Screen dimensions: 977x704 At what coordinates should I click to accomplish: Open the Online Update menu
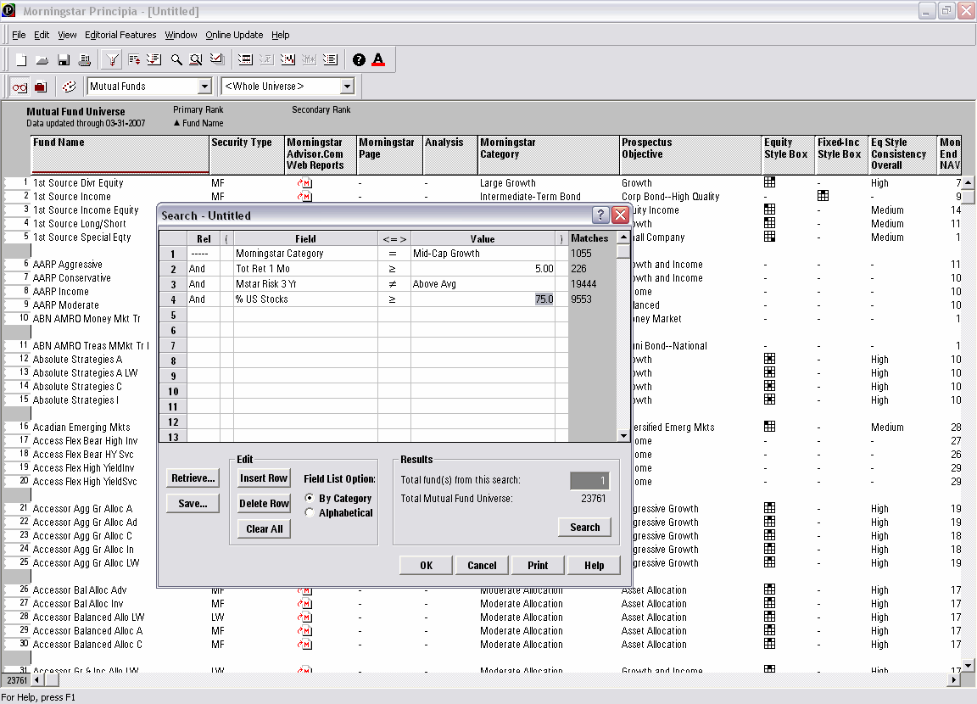point(234,35)
